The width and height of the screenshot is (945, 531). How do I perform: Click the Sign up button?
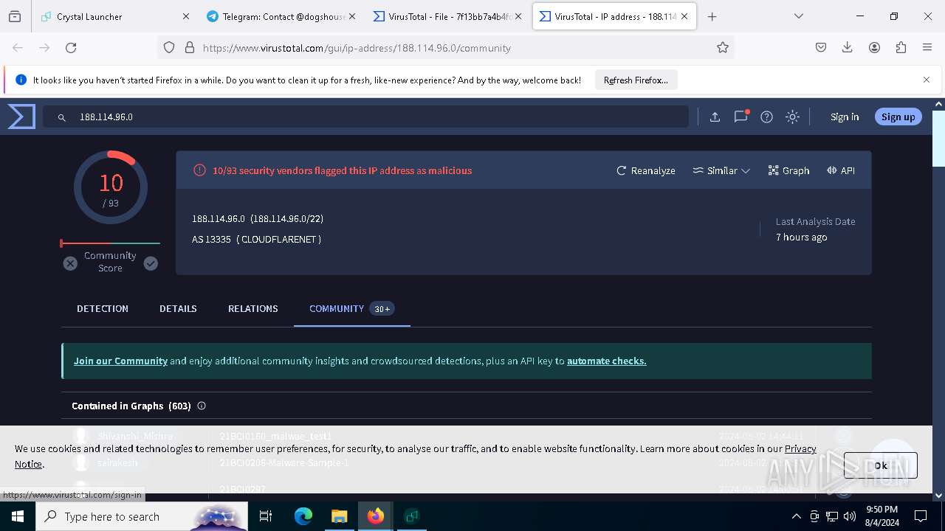898,117
